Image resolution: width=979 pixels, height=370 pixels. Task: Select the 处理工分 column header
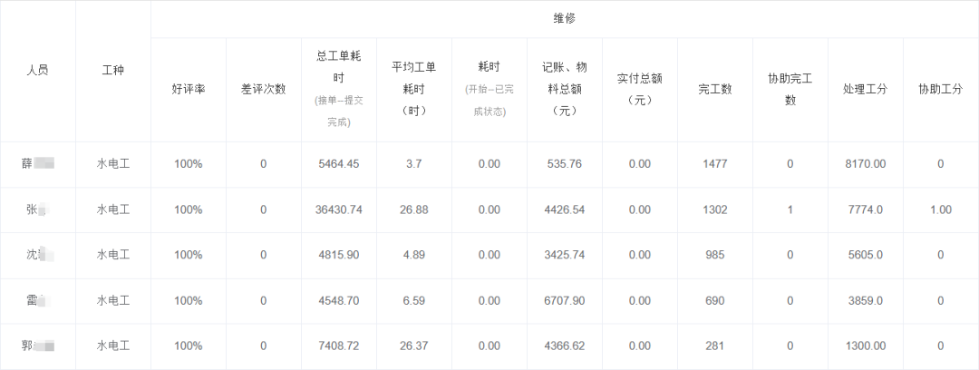click(865, 89)
